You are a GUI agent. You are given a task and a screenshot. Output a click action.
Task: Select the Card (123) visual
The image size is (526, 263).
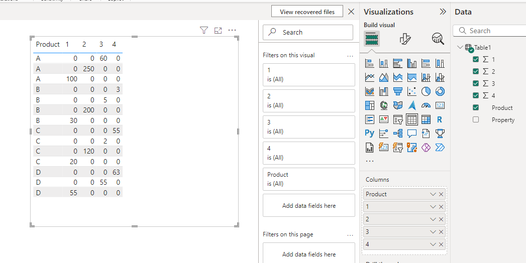[440, 105]
